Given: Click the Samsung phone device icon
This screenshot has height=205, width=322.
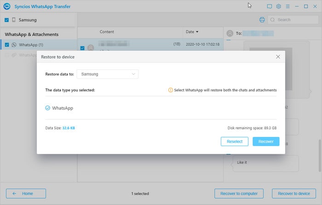Looking at the screenshot, I should 14,20.
